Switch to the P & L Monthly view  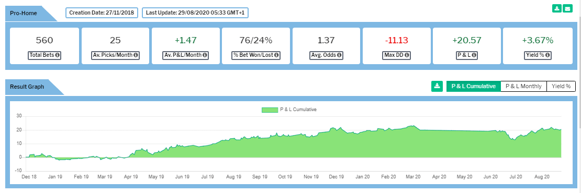[x=523, y=87]
